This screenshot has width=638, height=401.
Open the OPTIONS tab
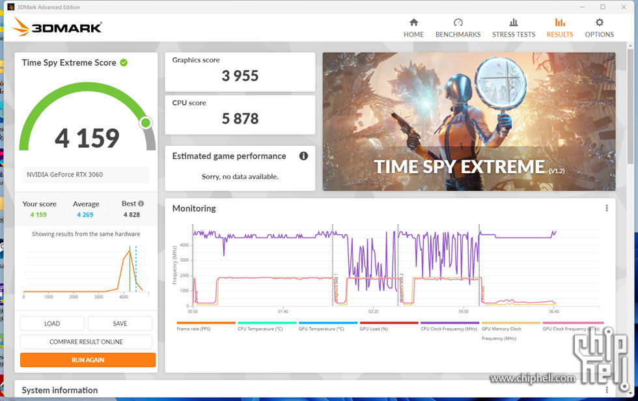coord(599,28)
